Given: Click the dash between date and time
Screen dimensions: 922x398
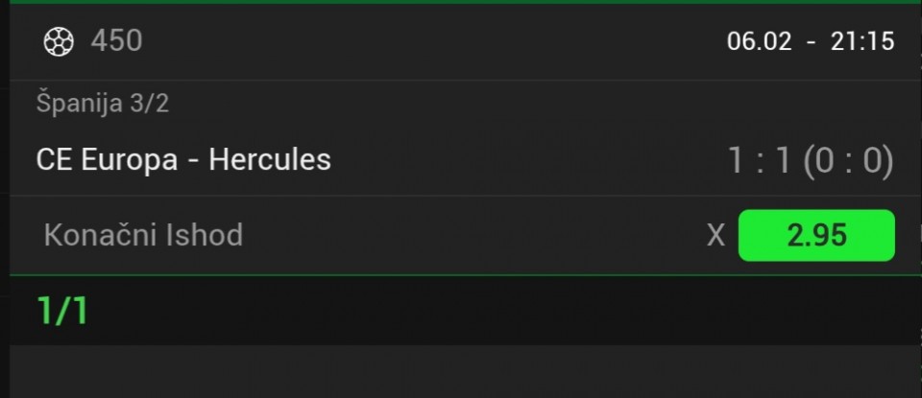Looking at the screenshot, I should click(813, 40).
